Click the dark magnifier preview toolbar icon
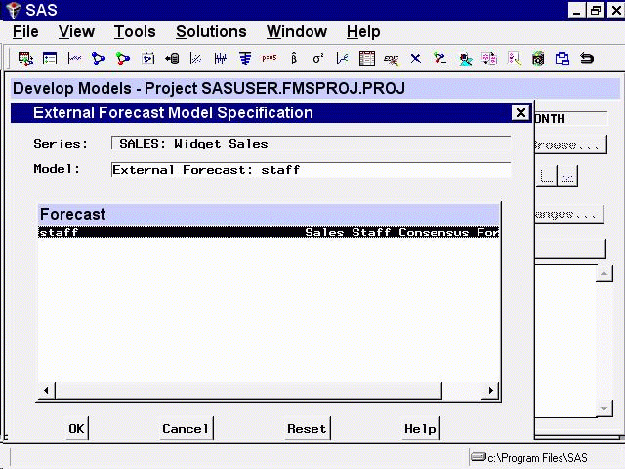625x469 pixels. tap(538, 59)
